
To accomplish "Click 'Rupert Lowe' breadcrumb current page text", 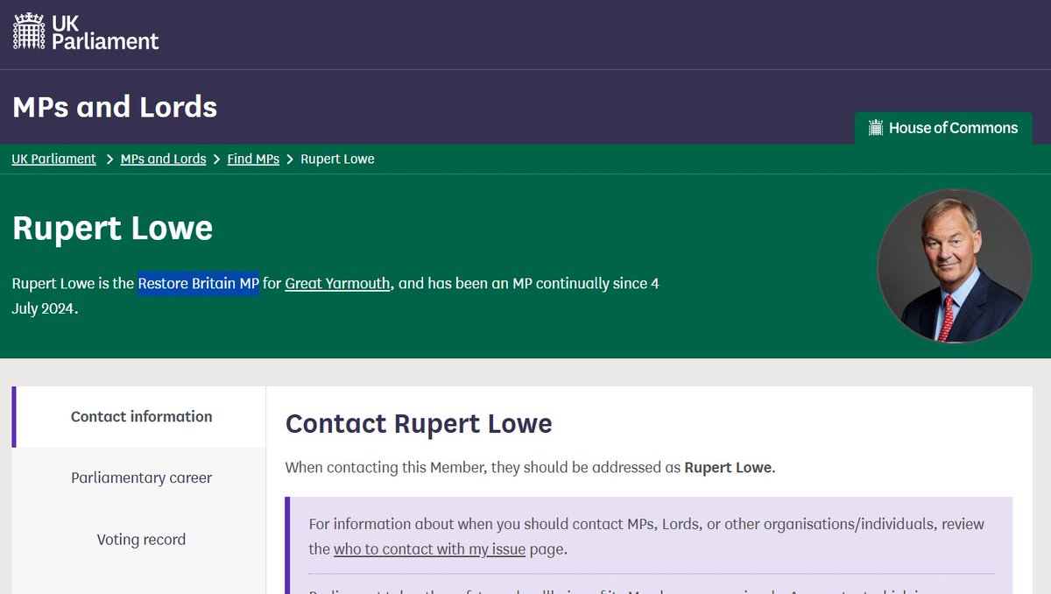I will click(x=338, y=159).
